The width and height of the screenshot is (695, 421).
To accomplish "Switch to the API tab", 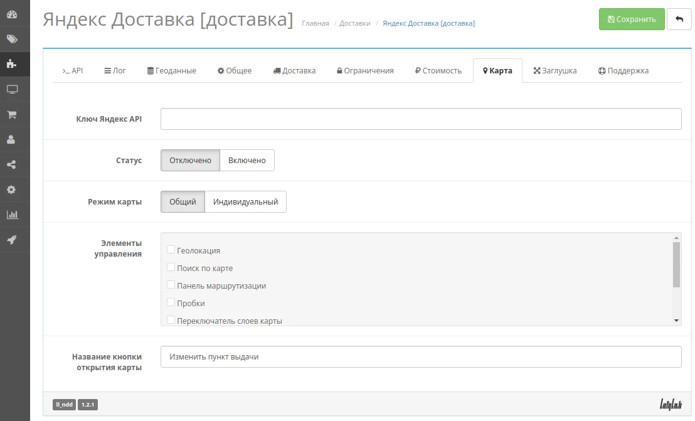I will click(x=72, y=70).
